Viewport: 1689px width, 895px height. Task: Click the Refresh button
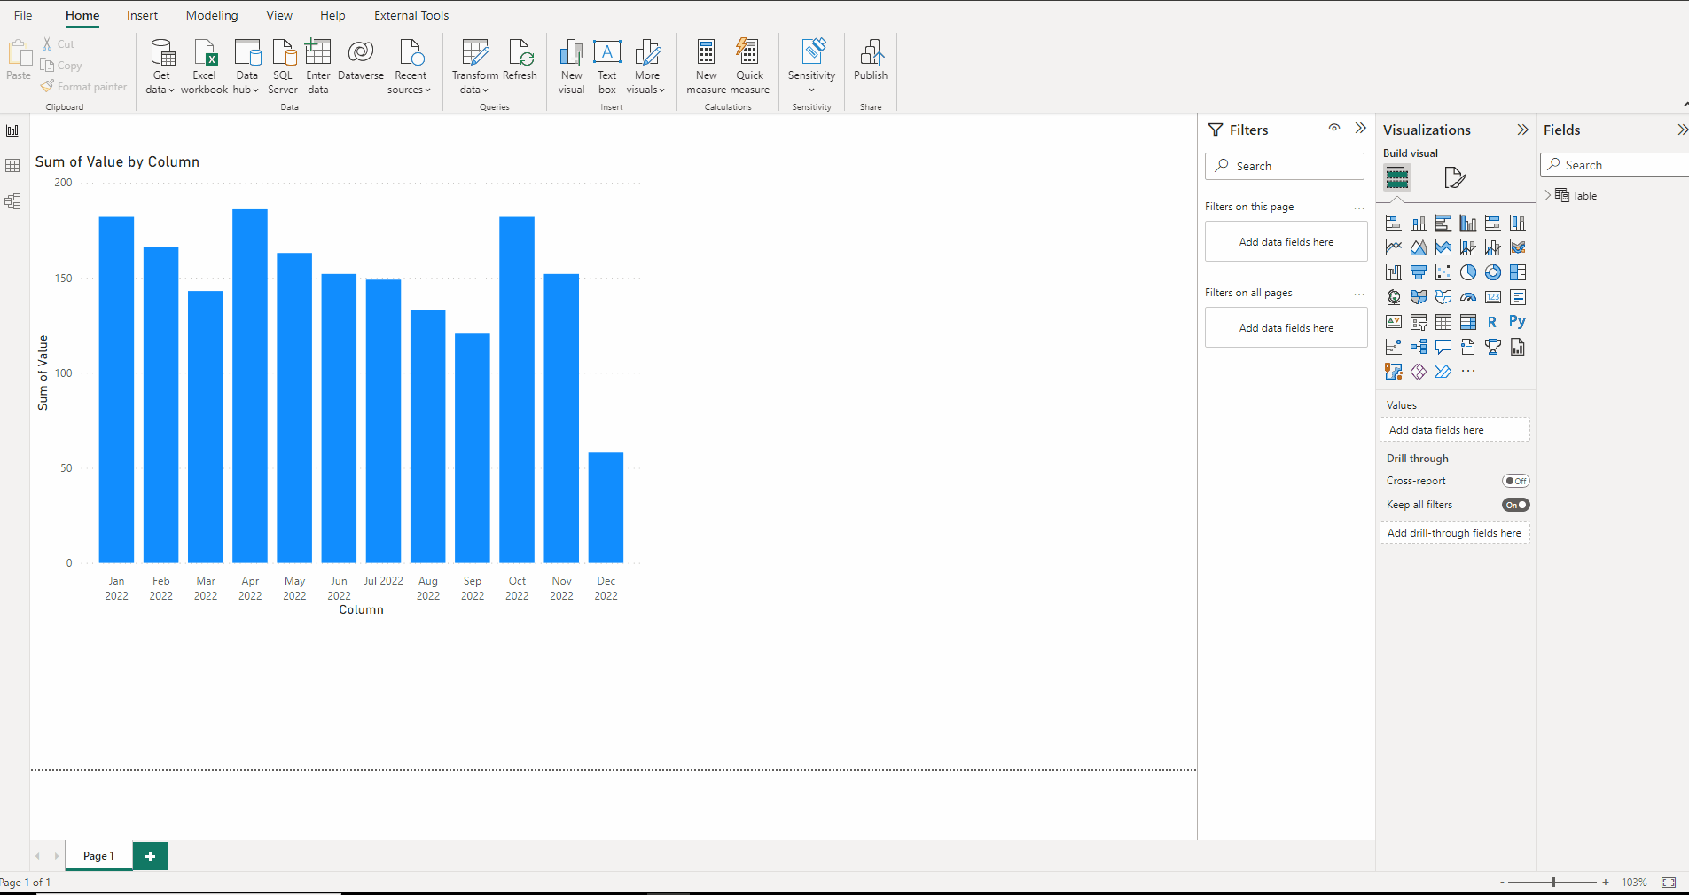click(x=520, y=59)
